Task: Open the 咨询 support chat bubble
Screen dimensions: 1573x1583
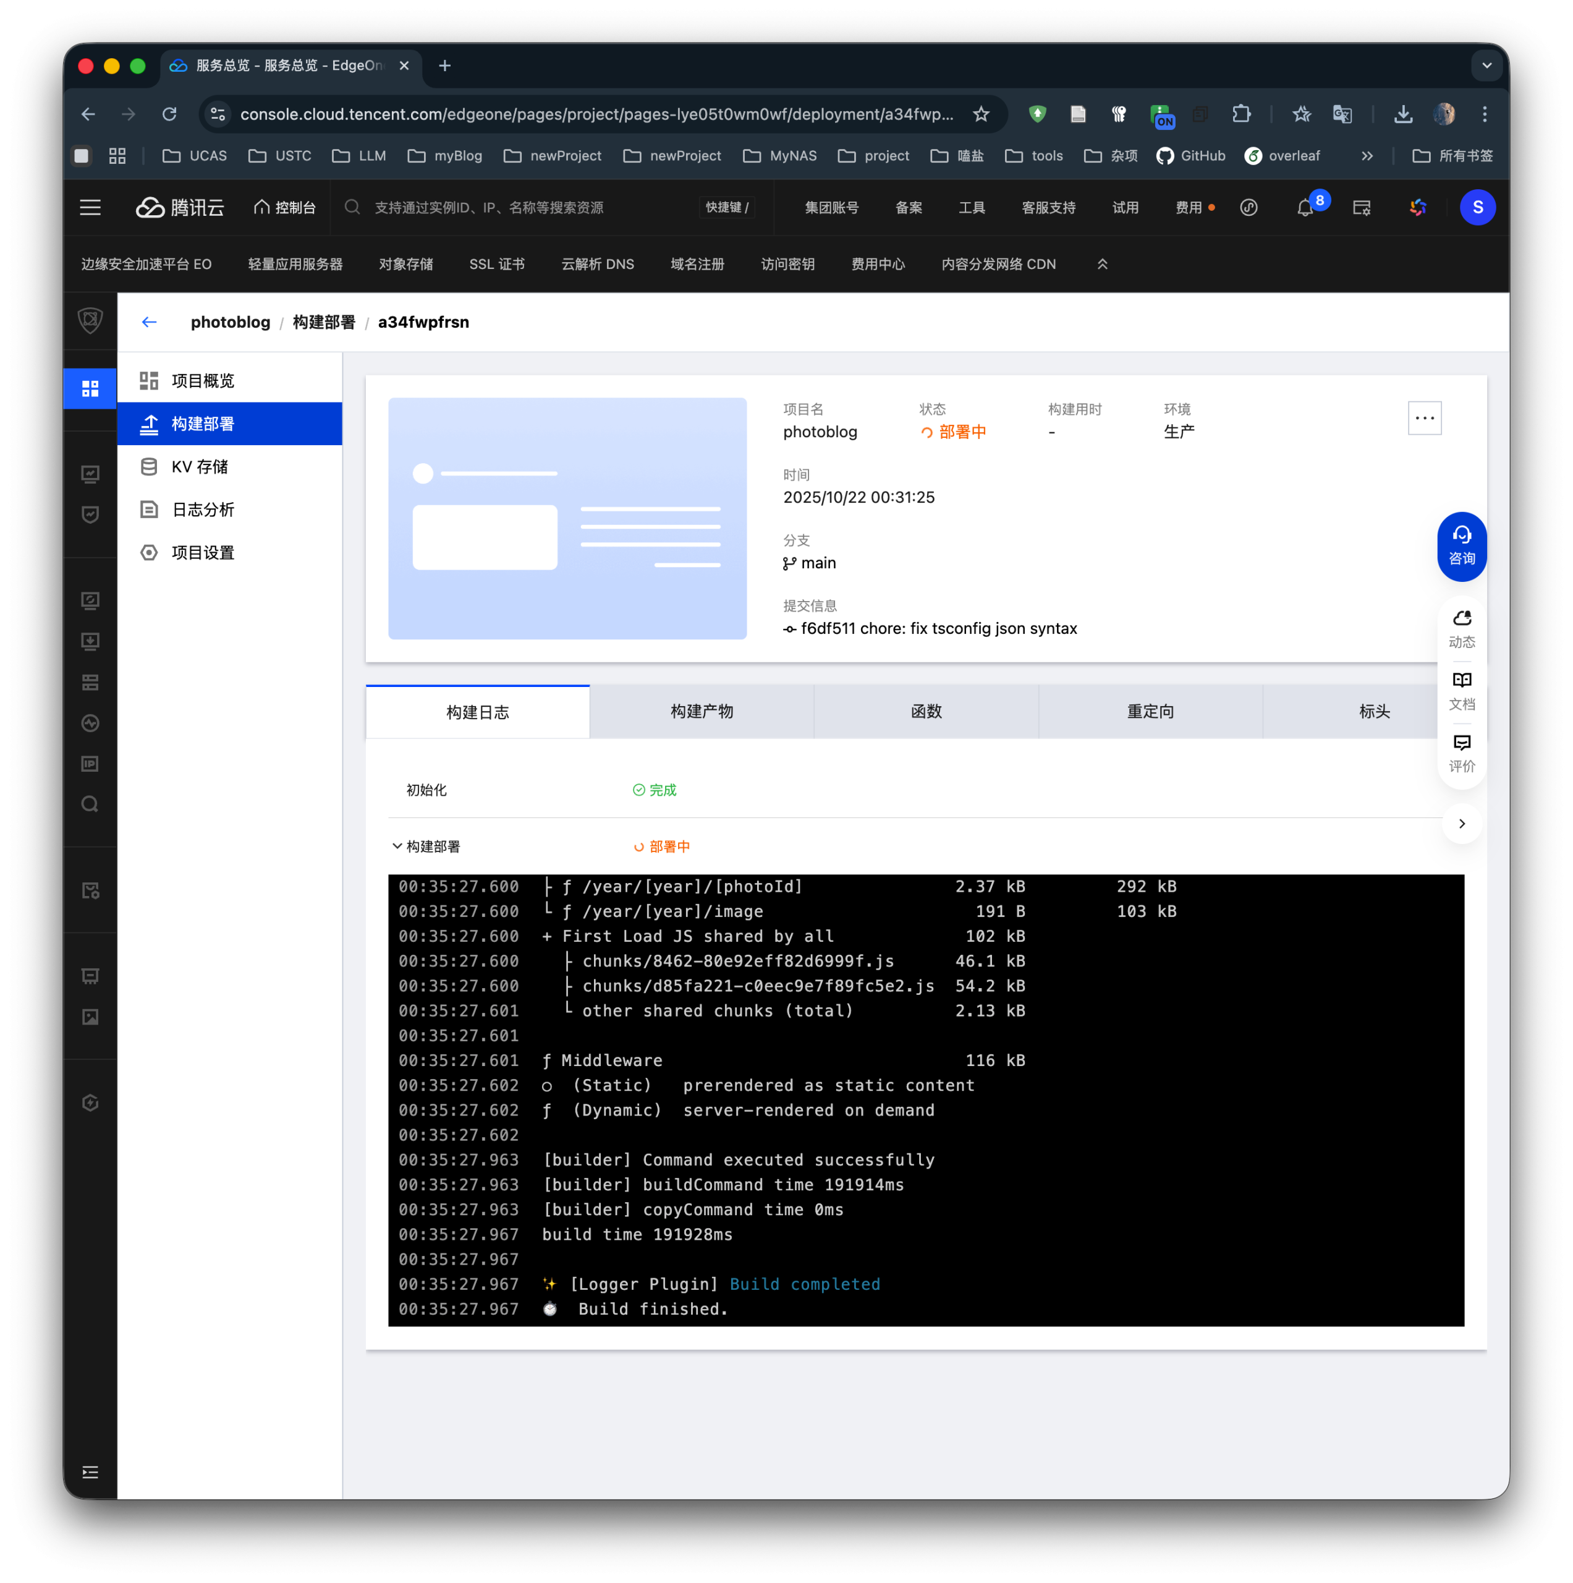Action: pyautogui.click(x=1462, y=545)
